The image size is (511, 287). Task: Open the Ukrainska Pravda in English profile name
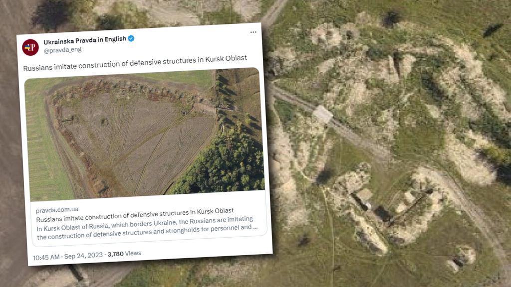pyautogui.click(x=85, y=40)
